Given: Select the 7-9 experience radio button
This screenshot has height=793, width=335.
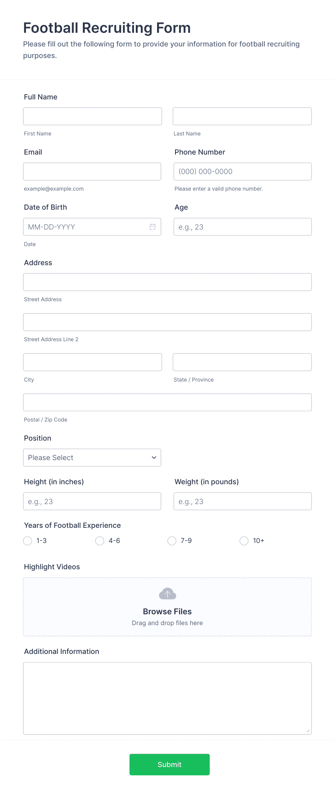Looking at the screenshot, I should click(x=171, y=541).
